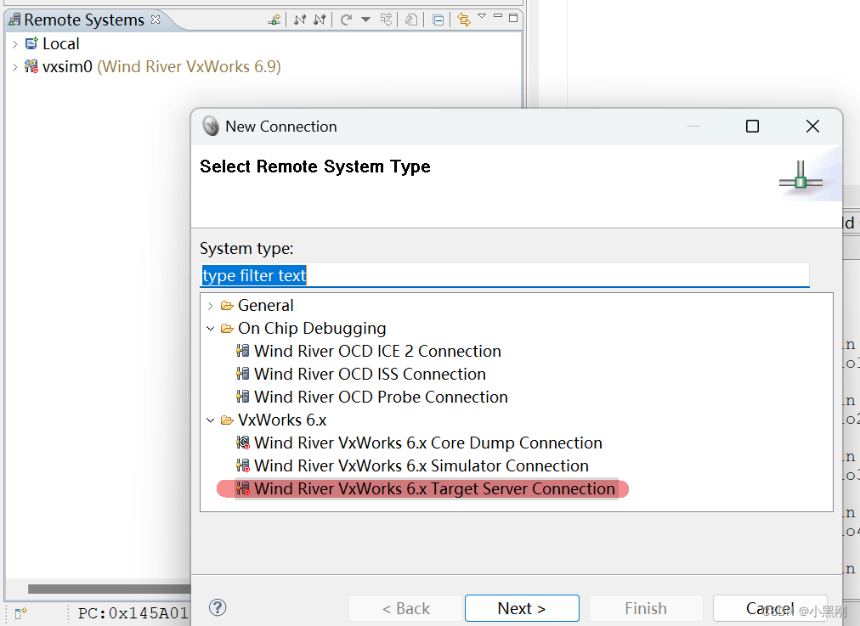Close the Remote Systems tab
This screenshot has width=860, height=626.
156,20
